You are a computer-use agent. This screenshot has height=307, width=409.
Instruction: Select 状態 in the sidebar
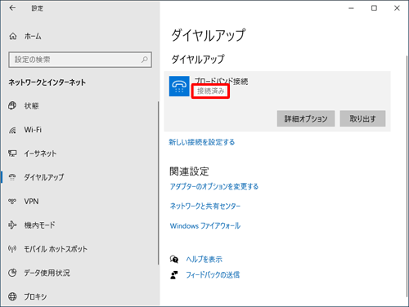[x=31, y=105]
